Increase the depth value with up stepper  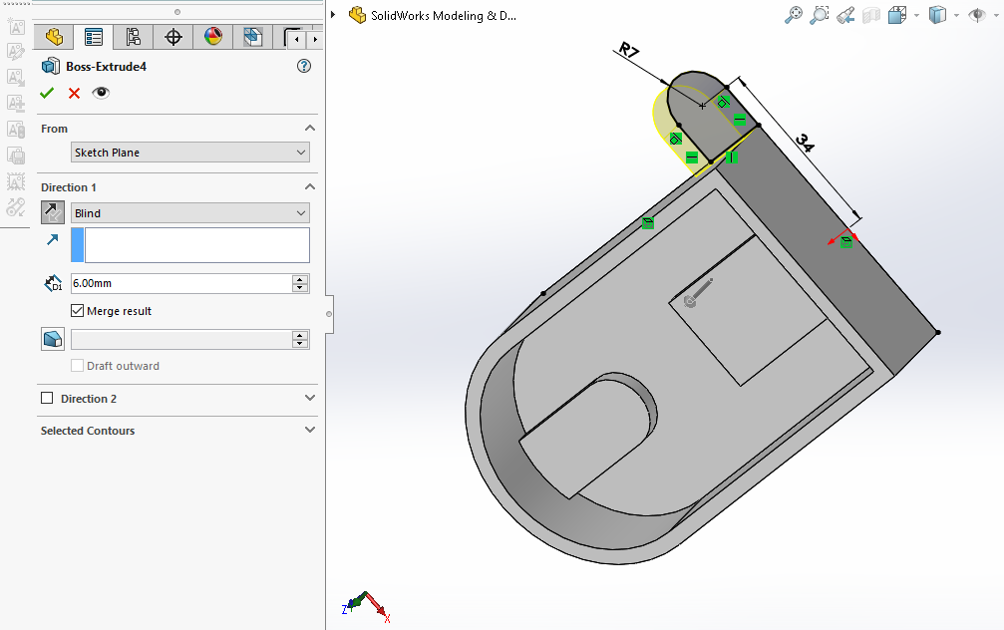click(x=300, y=279)
